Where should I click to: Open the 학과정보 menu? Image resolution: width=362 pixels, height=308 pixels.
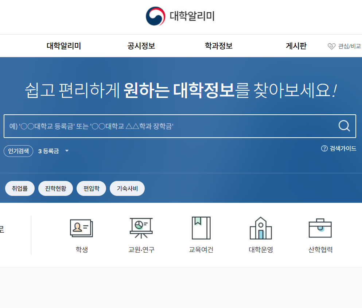click(219, 46)
